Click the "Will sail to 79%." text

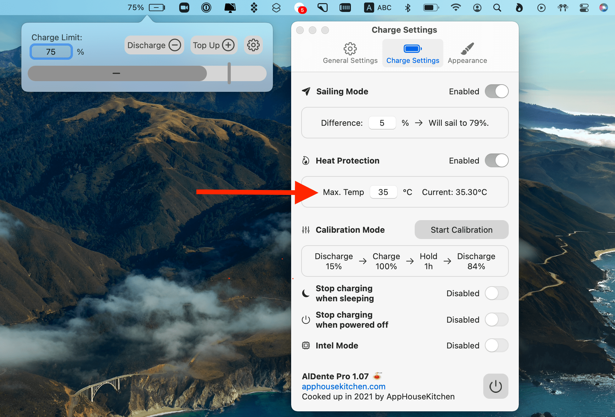459,123
